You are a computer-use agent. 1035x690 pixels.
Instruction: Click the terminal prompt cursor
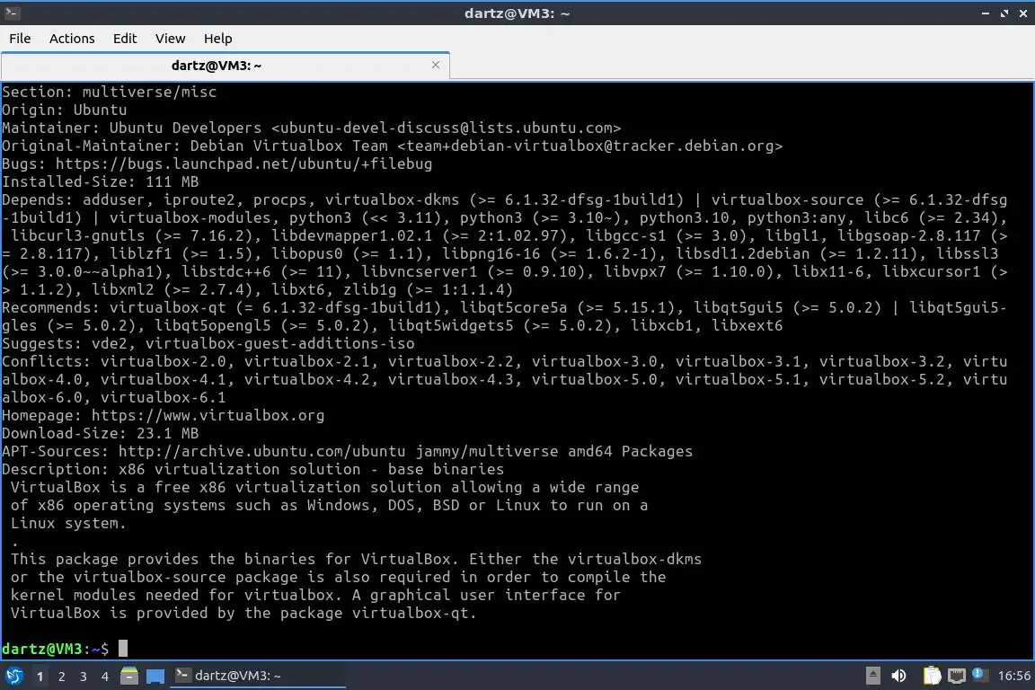pyautogui.click(x=123, y=649)
